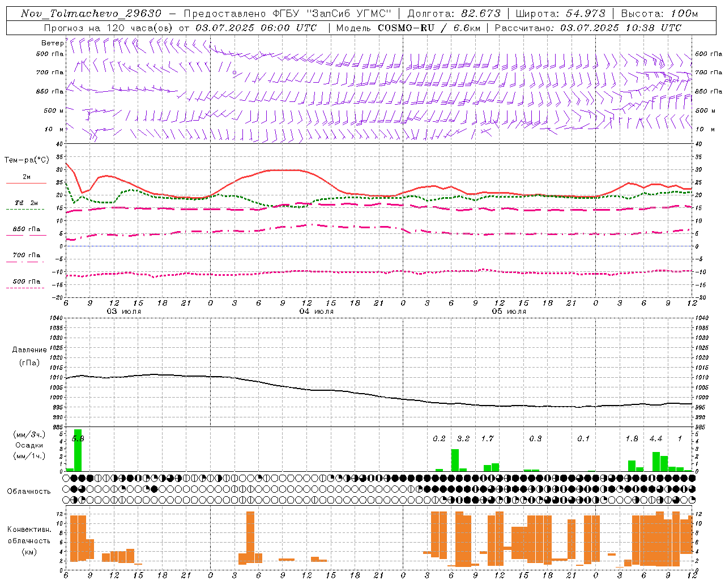Screen dimensions: 725x580
Task: Click the tall green precipitation bar below "5.8"
Action: [x=78, y=450]
